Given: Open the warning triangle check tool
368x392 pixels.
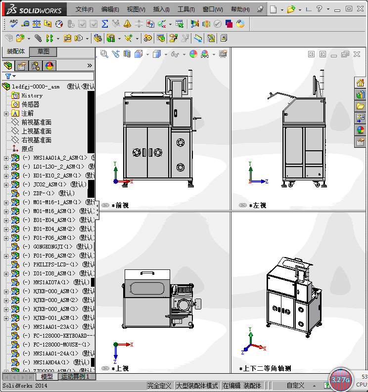Looking at the screenshot, I should click(x=127, y=24).
